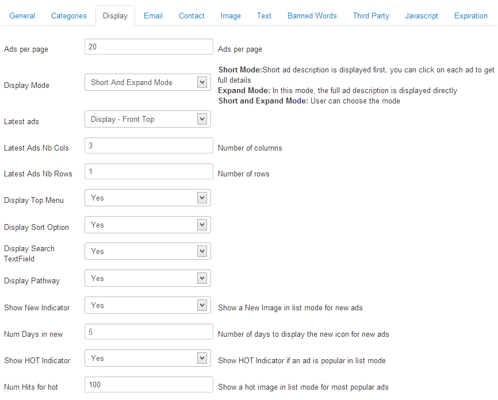Expand the Display Top Menu dropdown
This screenshot has width=498, height=400.
148,198
